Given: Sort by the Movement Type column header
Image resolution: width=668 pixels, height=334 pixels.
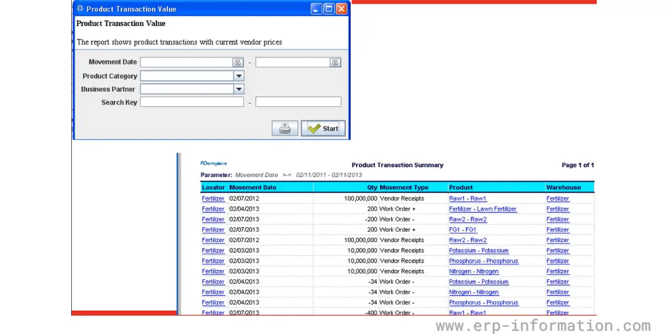Looking at the screenshot, I should 404,188.
